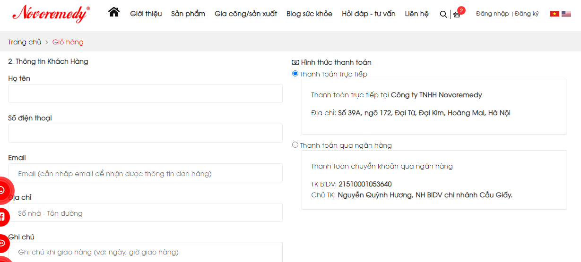The width and height of the screenshot is (581, 262).
Task: Click Trang chủ breadcrumb link
Action: (x=25, y=42)
